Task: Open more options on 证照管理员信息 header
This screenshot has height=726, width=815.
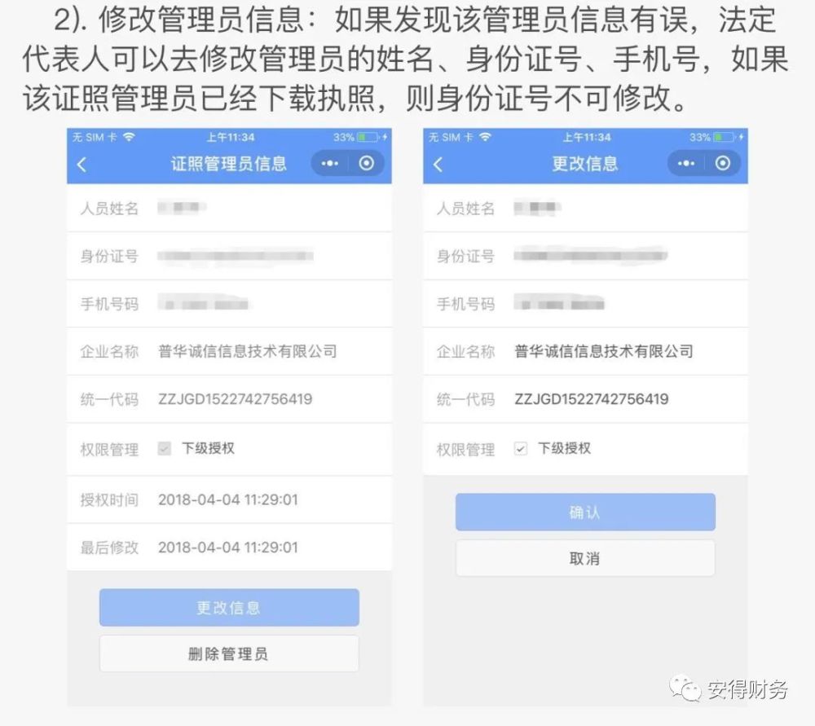Action: click(329, 164)
